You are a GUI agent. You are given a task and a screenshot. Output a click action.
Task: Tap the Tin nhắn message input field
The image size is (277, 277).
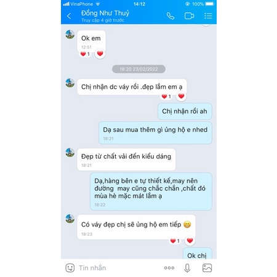click(118, 268)
